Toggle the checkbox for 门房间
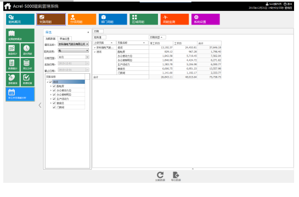Viewport: 299px width, 197px height. tap(54, 107)
